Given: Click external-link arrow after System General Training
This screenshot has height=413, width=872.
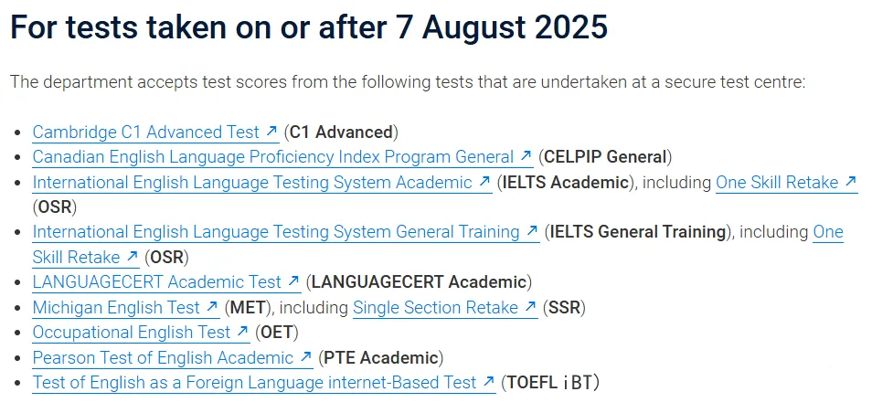Looking at the screenshot, I should tap(532, 232).
